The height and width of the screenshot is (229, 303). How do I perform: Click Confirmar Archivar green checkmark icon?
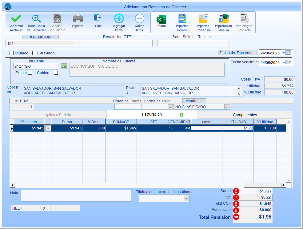click(x=16, y=19)
